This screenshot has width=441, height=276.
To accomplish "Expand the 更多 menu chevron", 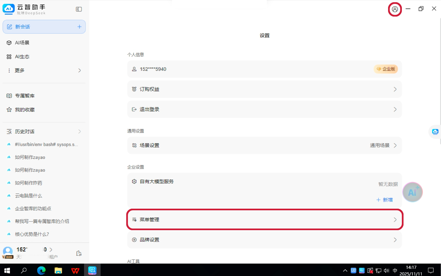I will tap(79, 70).
